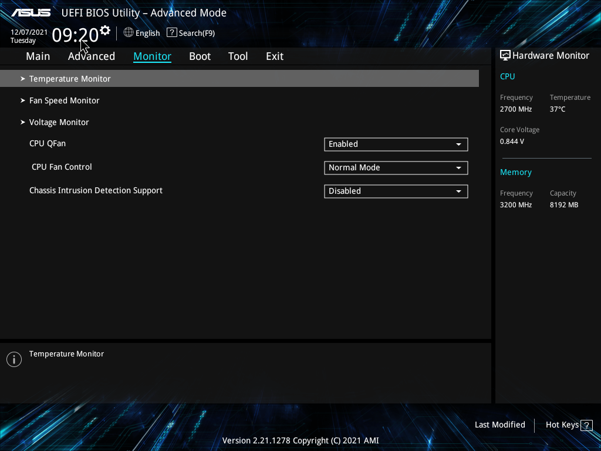Screen dimensions: 601x451
Task: Click the Hot Keys question mark icon
Action: 586,425
